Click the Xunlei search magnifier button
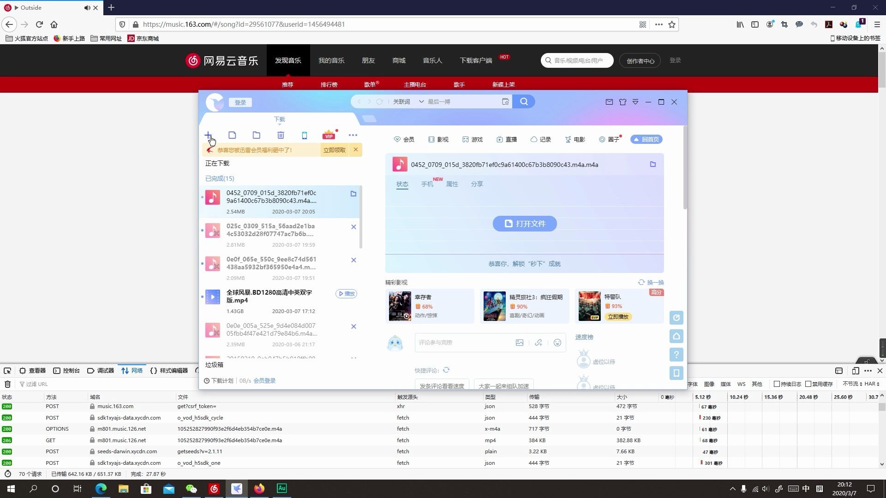The height and width of the screenshot is (498, 886). coord(524,101)
